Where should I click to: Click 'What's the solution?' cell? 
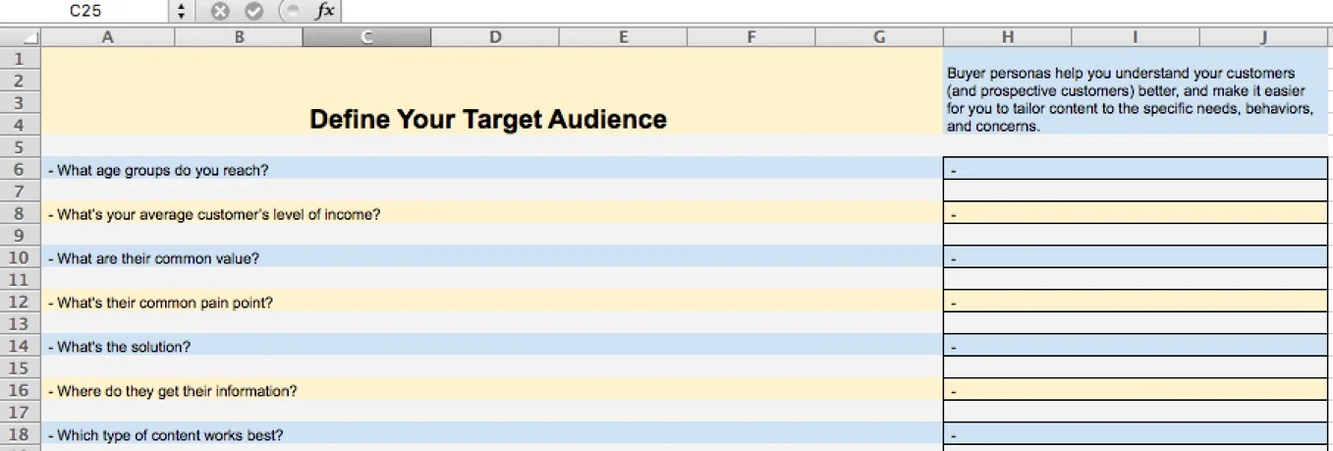click(492, 346)
